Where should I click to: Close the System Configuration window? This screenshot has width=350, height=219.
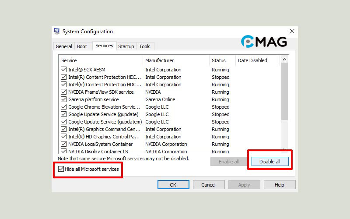[292, 31]
